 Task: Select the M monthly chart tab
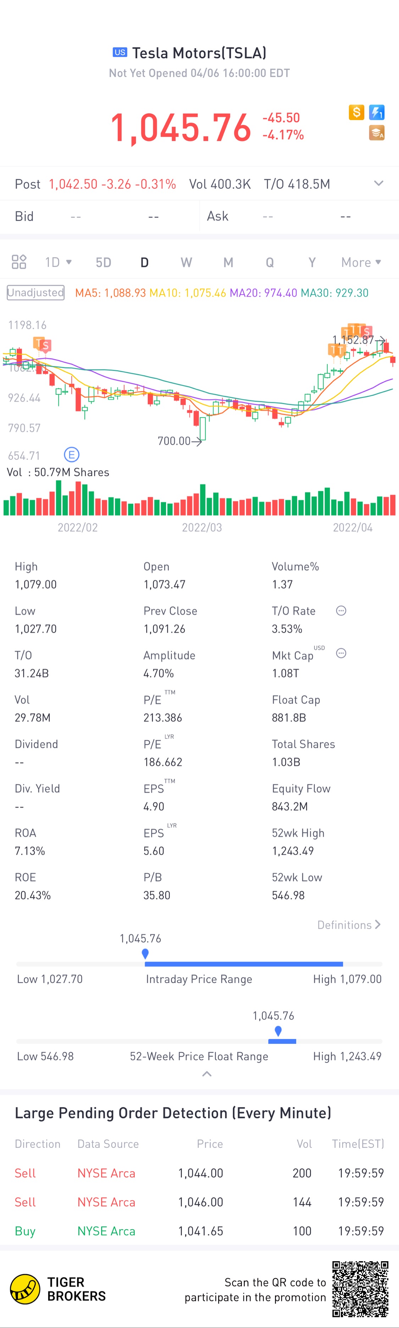(228, 262)
